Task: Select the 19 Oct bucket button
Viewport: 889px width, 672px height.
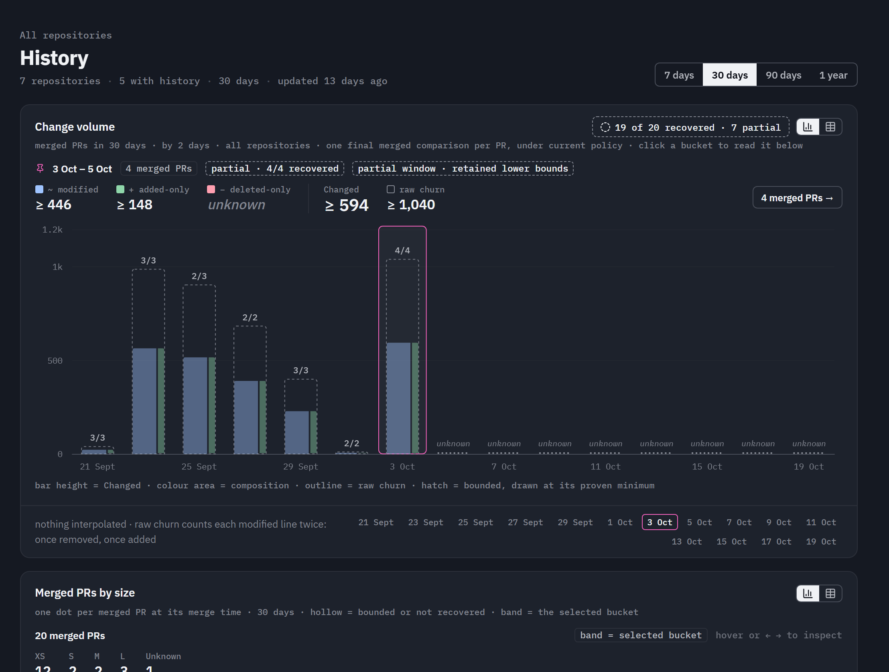Action: 821,541
